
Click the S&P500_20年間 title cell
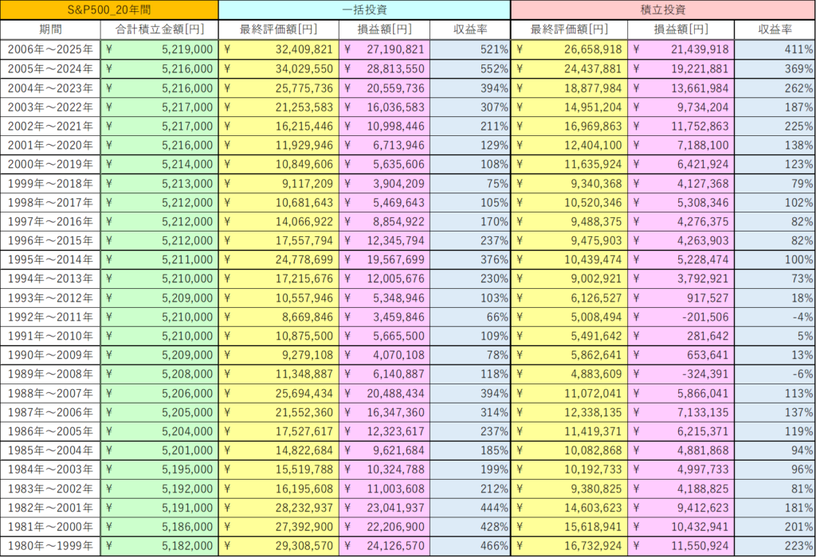(109, 10)
